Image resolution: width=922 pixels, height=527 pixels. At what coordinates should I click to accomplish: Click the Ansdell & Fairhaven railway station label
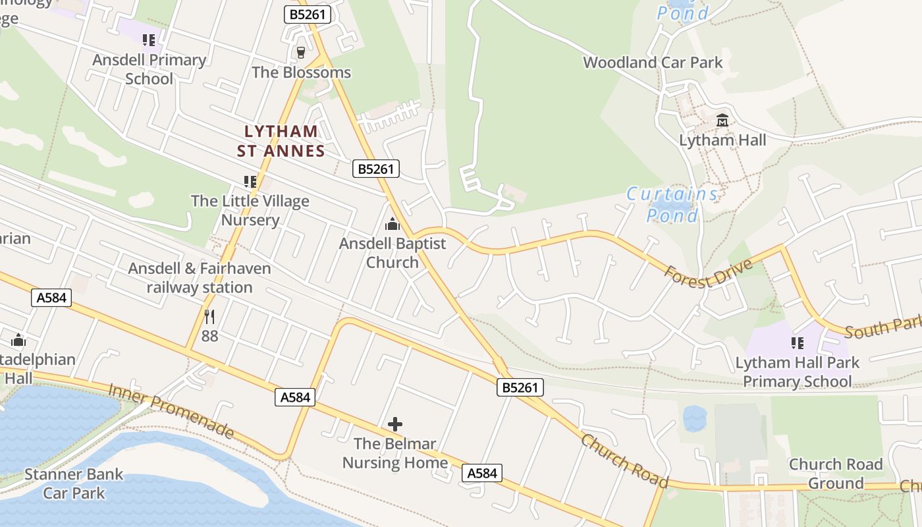[200, 278]
